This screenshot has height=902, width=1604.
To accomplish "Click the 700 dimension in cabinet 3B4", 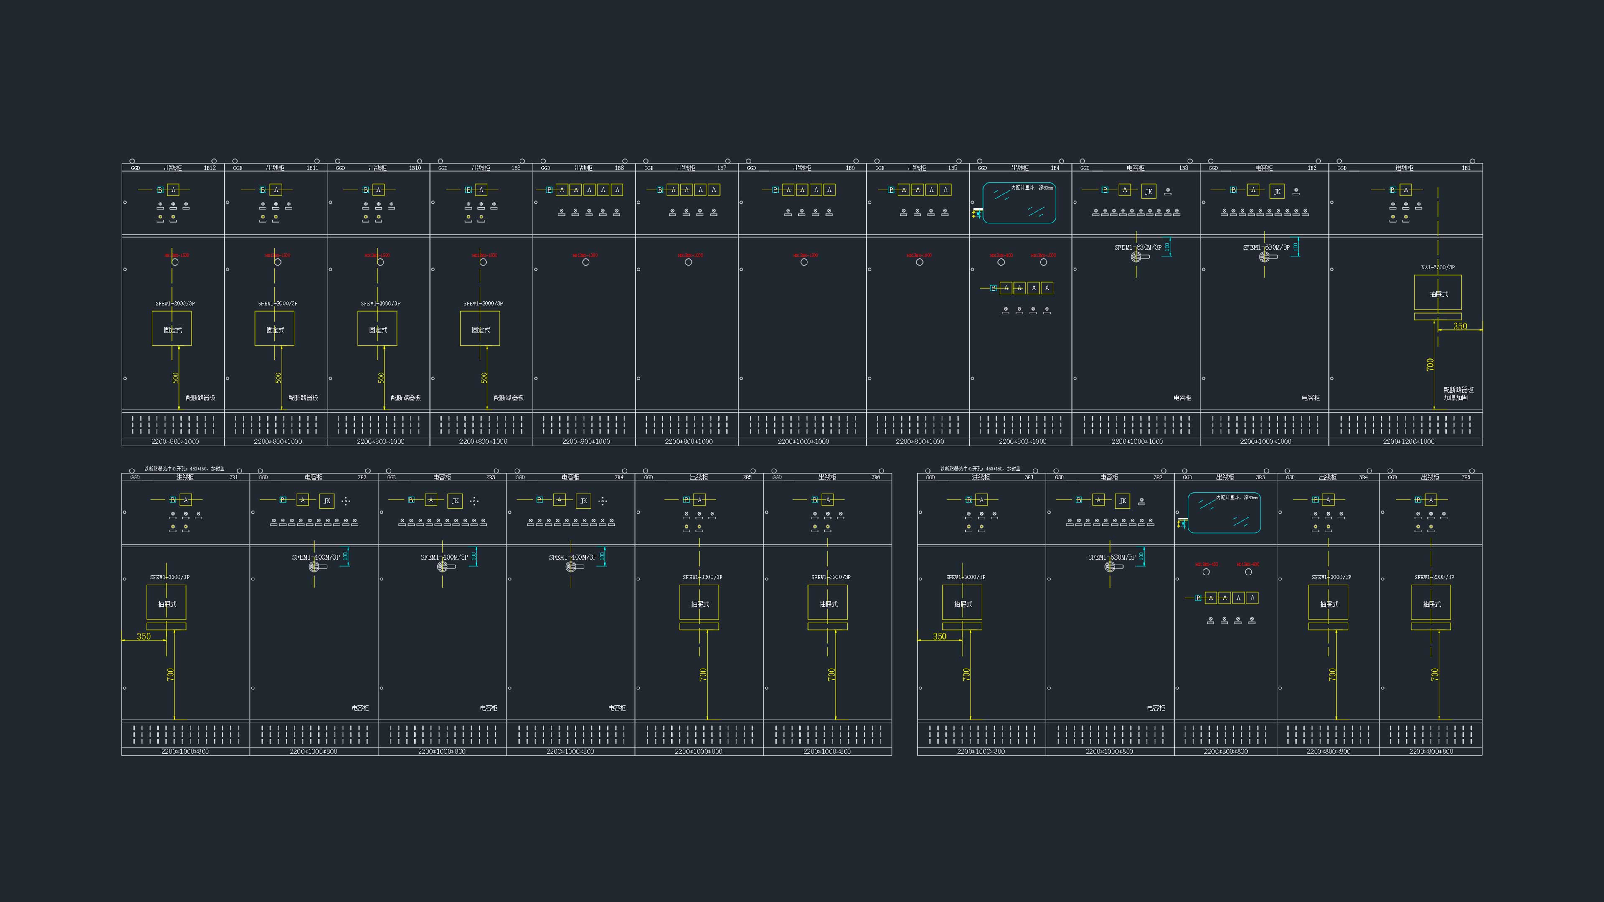I will [1332, 674].
